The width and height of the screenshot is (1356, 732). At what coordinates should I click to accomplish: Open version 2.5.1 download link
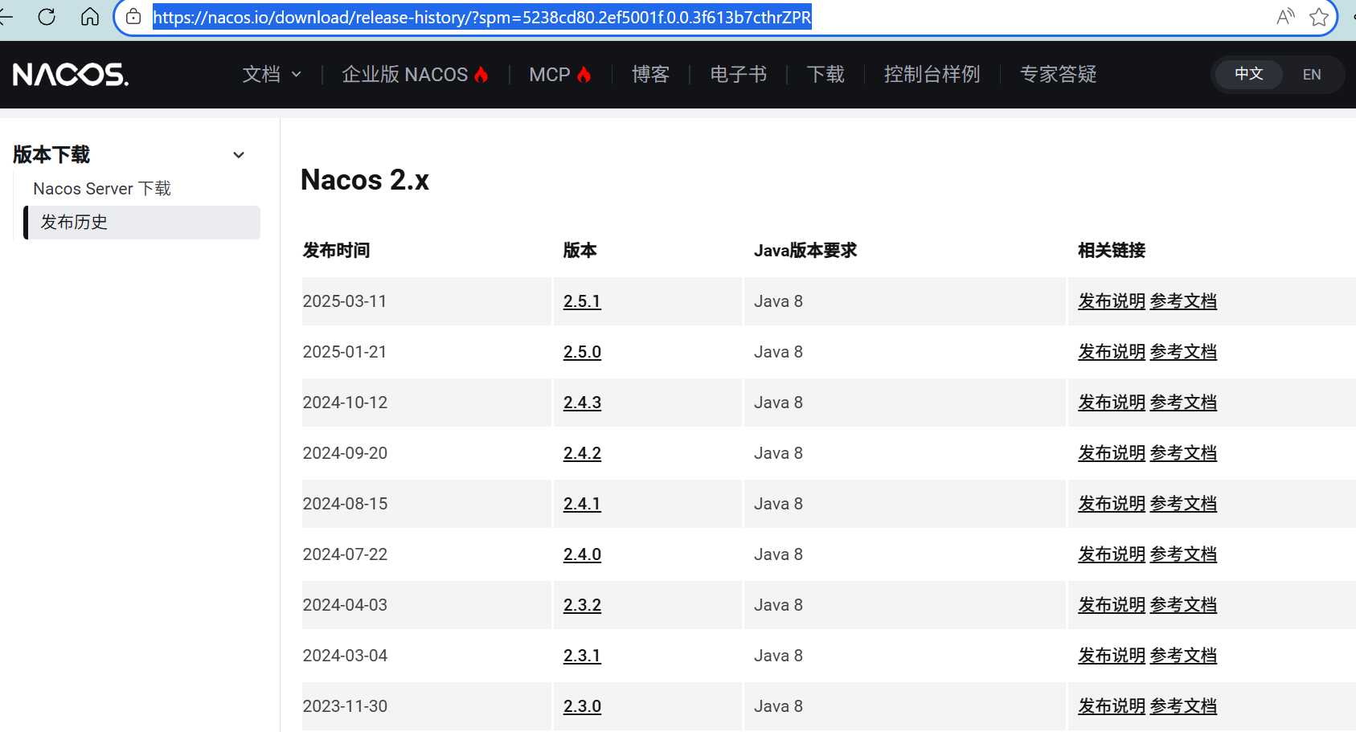pos(582,301)
